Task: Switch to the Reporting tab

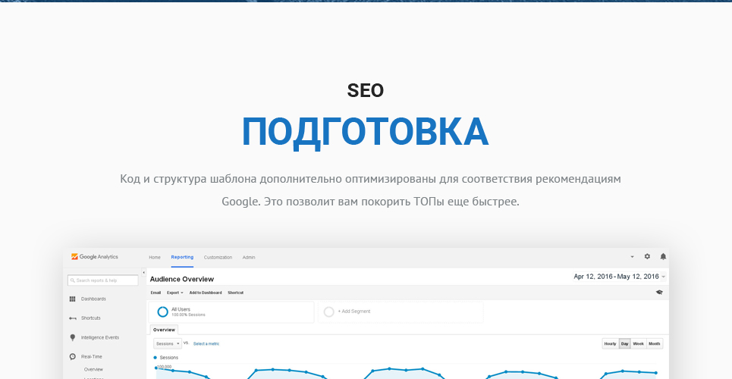Action: [182, 257]
